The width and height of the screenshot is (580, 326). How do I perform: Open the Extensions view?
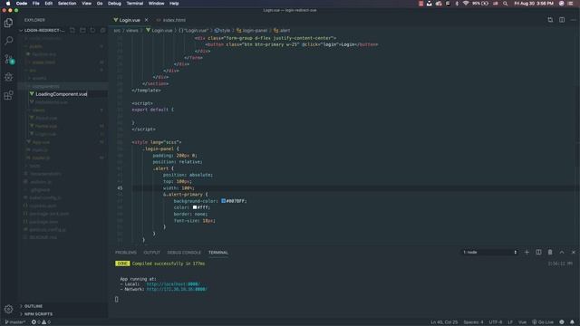point(8,95)
